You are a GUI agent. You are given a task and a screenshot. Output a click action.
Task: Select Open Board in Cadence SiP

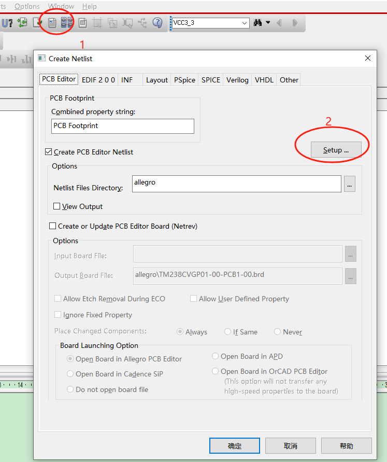70,374
